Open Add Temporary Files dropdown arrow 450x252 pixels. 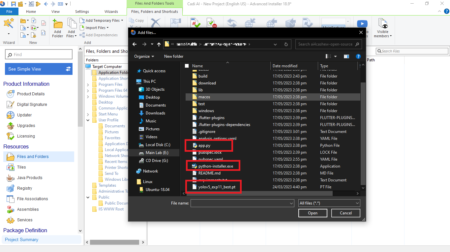(122, 20)
